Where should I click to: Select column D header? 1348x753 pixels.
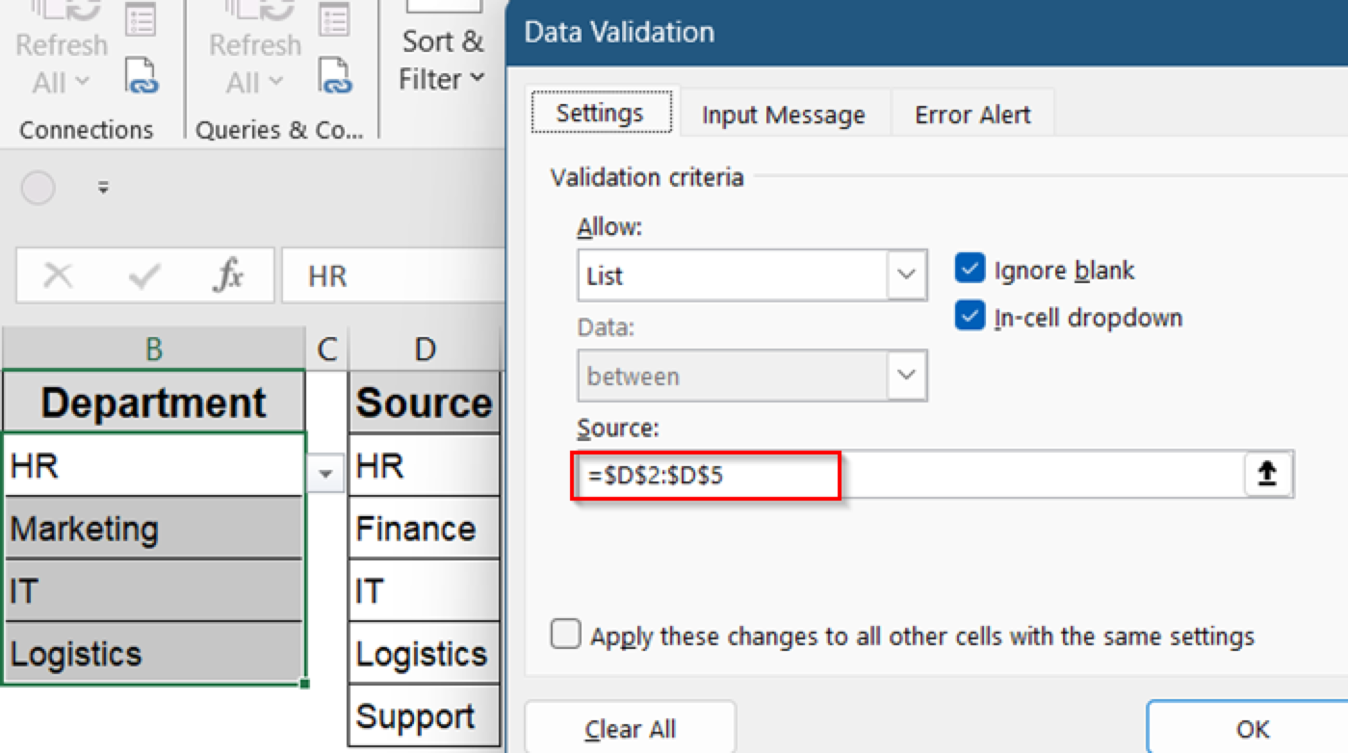(424, 348)
